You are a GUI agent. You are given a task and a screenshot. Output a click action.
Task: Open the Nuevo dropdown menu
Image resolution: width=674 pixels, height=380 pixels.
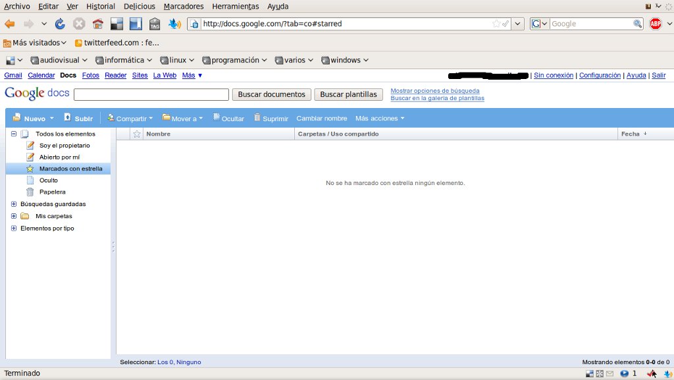tap(34, 118)
